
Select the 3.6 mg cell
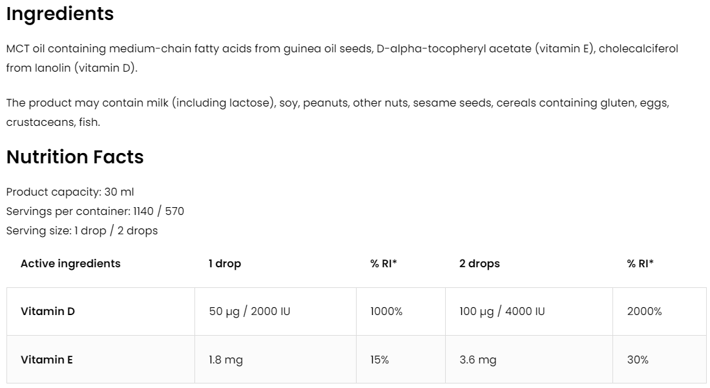pos(477,360)
